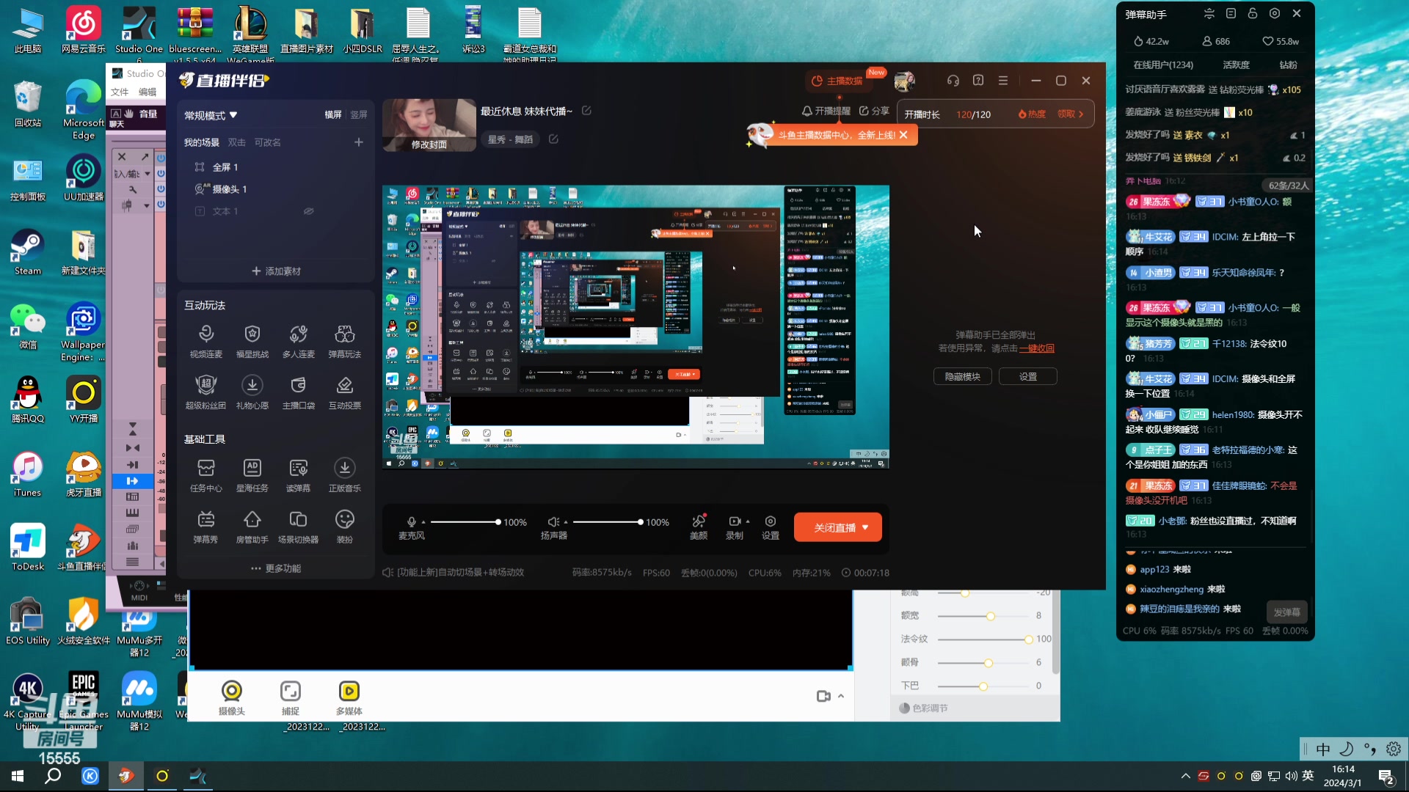The width and height of the screenshot is (1409, 792).
Task: Open hamburger menu in 直播伴侣 title bar
Action: pyautogui.click(x=1003, y=81)
